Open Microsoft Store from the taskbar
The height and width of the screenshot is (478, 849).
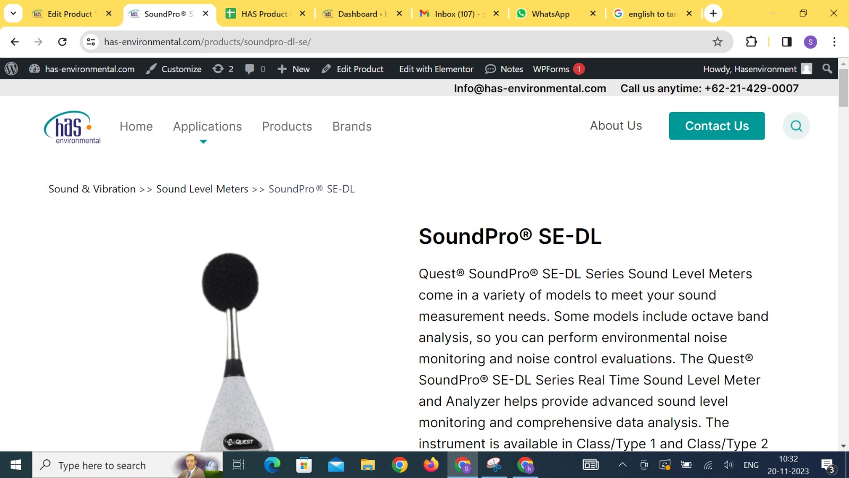pyautogui.click(x=304, y=465)
